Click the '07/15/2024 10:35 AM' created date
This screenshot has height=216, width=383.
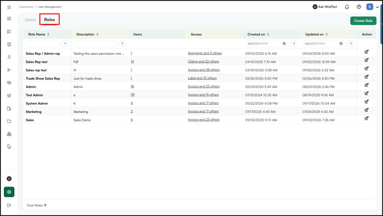click(261, 95)
